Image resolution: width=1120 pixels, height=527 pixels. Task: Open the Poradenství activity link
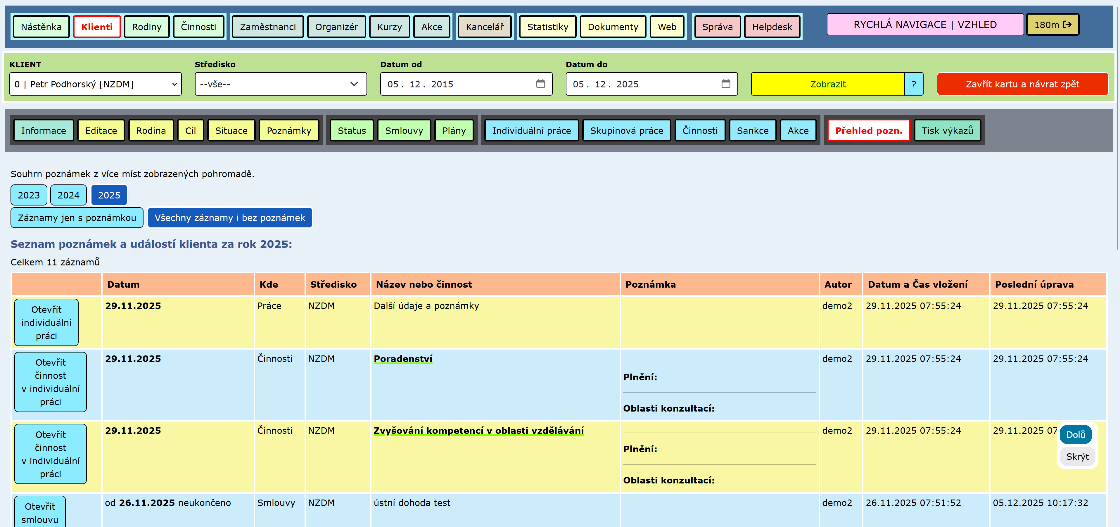[402, 359]
